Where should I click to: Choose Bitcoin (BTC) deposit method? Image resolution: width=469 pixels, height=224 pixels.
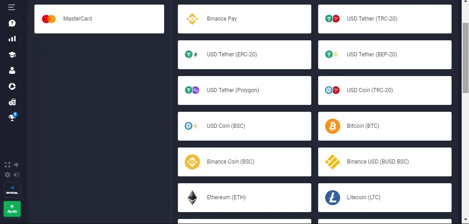point(385,126)
